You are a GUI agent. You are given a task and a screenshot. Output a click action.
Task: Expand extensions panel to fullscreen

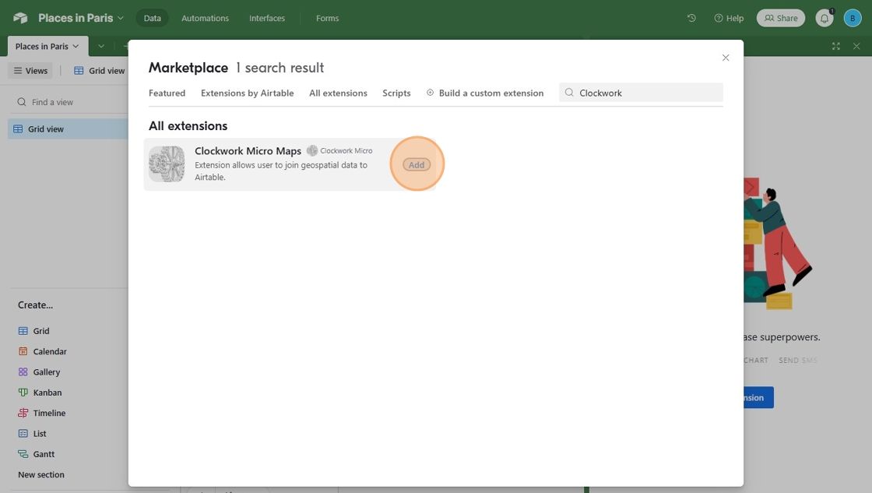836,46
